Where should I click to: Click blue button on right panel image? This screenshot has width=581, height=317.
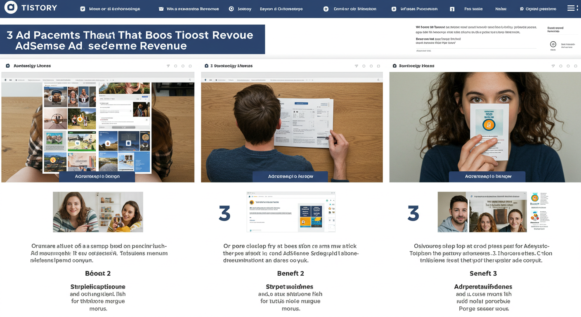point(487,176)
